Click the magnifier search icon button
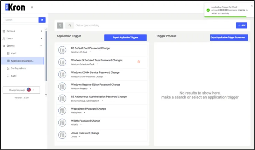The height and width of the screenshot is (150, 255). tap(70, 25)
